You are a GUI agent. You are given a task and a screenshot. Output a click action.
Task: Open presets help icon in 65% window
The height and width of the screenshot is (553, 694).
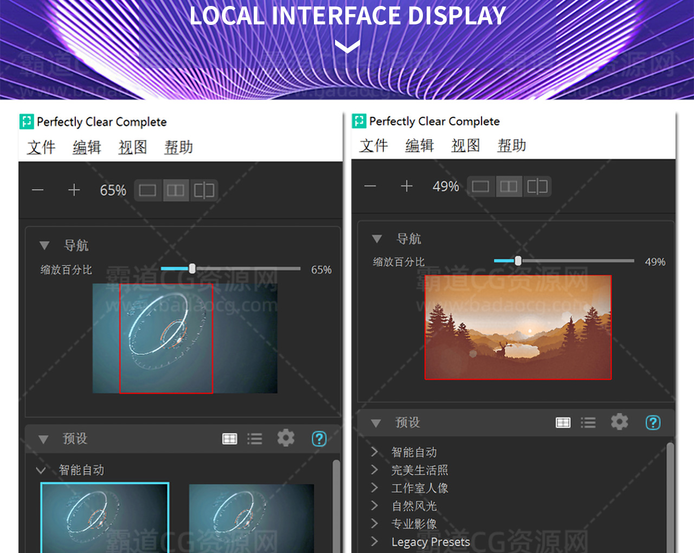[x=319, y=438]
